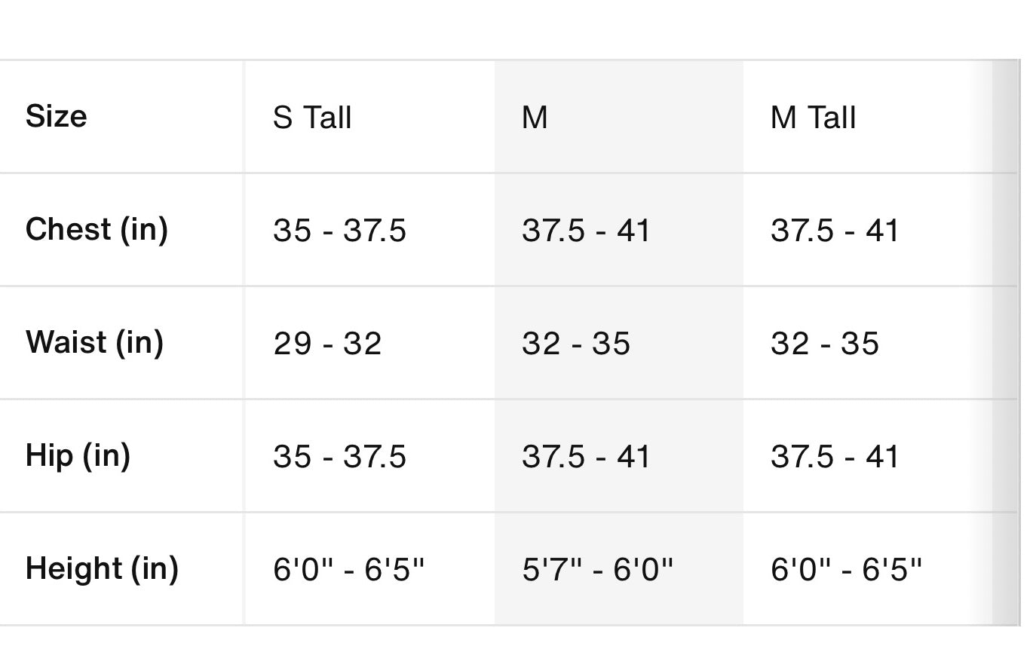The image size is (1036, 652).
Task: Select M Tall chest value 37.5 - 41
Action: click(x=834, y=231)
